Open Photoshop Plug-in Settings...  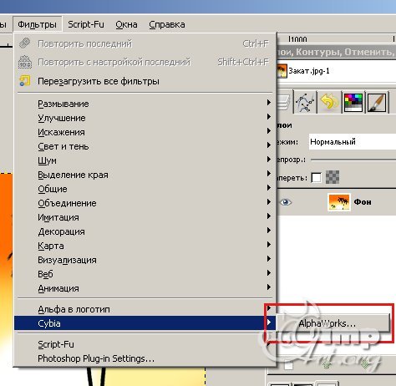coord(145,358)
